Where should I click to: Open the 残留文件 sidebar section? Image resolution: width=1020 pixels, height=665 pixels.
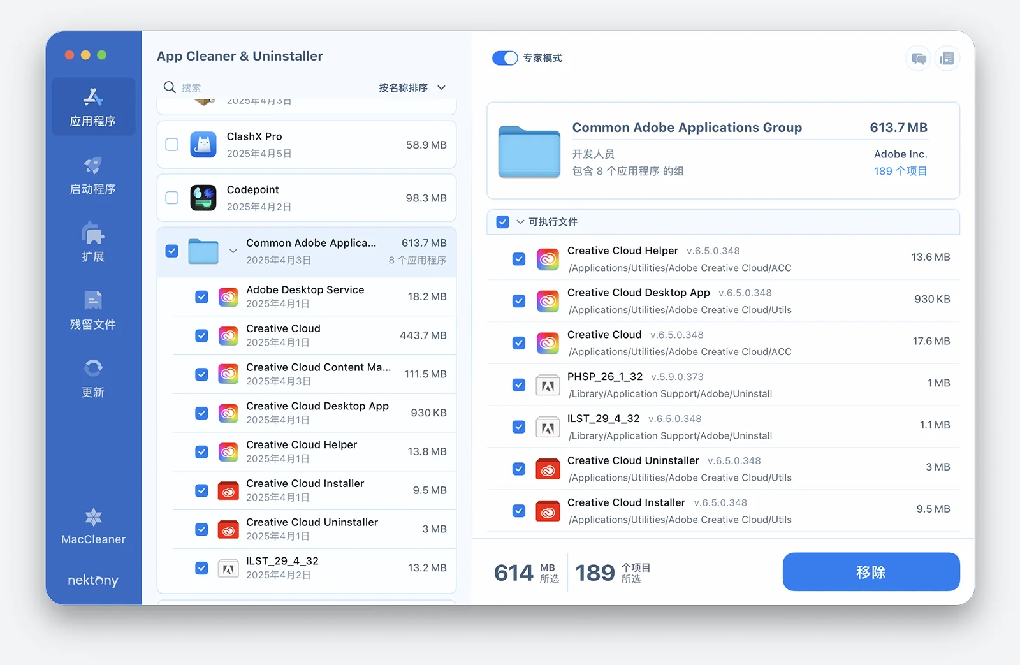93,311
